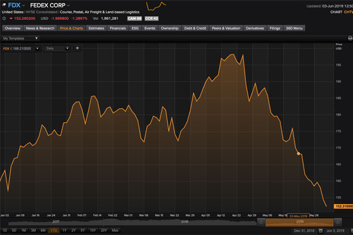Select the YTD time range
This screenshot has height=235, width=353.
click(x=54, y=231)
